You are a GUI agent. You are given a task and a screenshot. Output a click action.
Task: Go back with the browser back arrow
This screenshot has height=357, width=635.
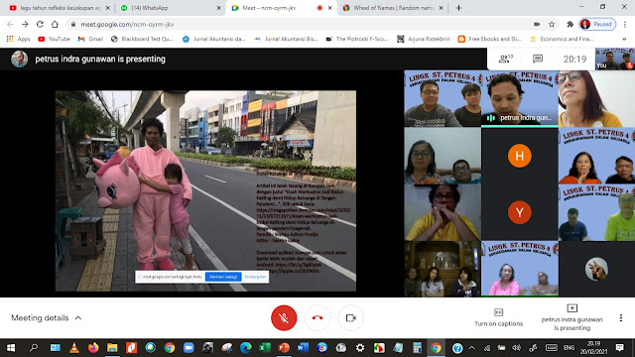(x=10, y=24)
